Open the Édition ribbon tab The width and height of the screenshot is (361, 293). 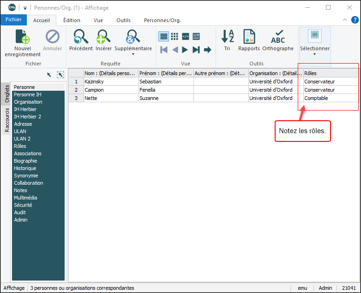tap(72, 20)
